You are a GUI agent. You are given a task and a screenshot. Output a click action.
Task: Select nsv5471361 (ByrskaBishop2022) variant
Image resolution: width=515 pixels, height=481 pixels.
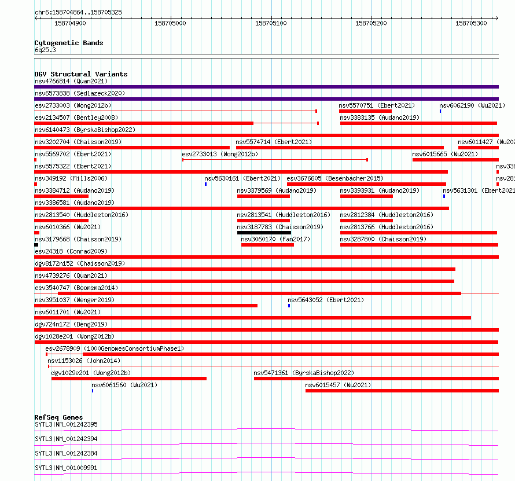[x=376, y=379]
